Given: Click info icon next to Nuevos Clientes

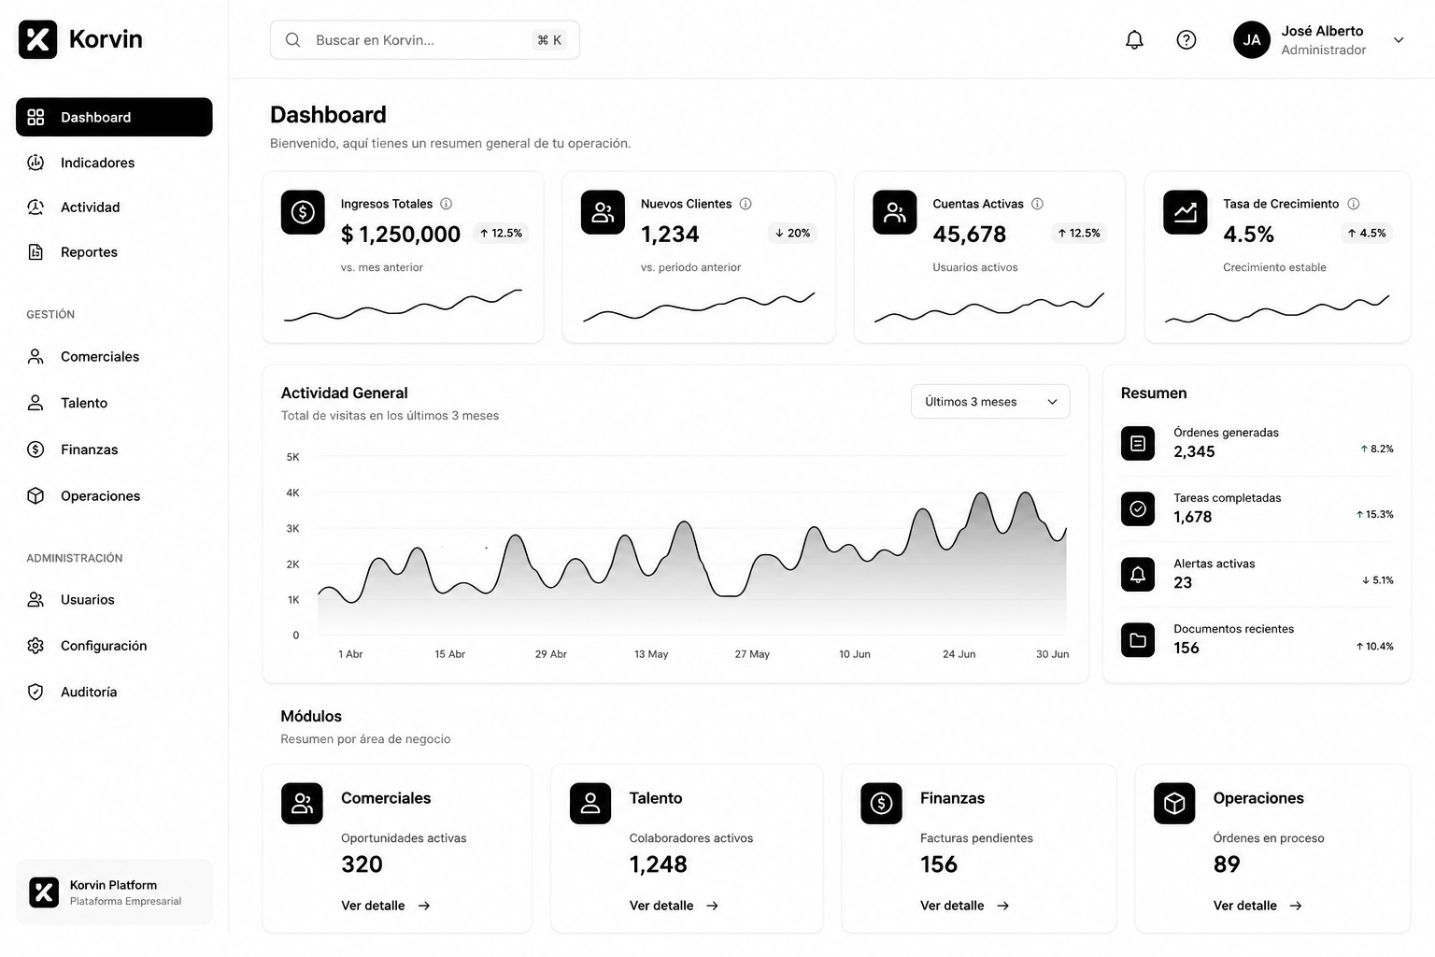Looking at the screenshot, I should click(x=746, y=204).
